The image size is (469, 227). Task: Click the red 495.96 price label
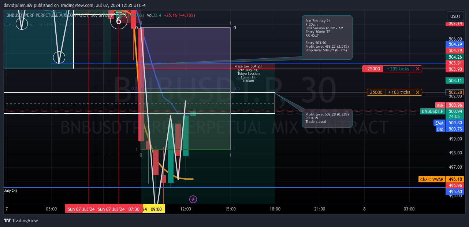point(455,186)
